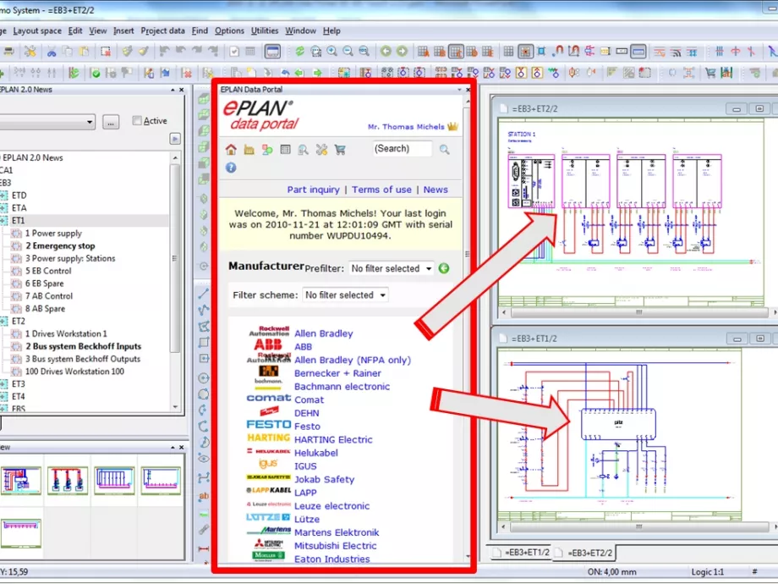This screenshot has height=584, width=778.
Task: Open the Jokab Safety manufacturer link
Action: (324, 480)
